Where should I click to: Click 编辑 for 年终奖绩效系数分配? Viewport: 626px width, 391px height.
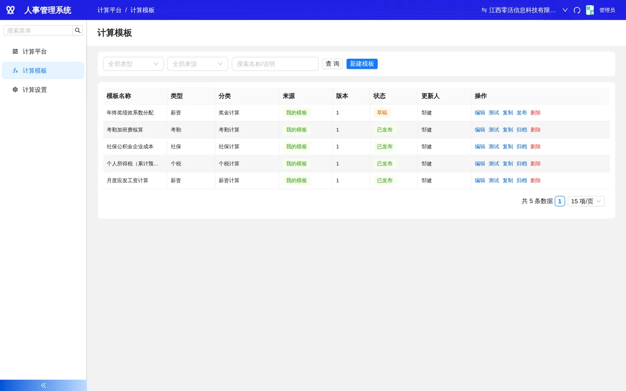[480, 113]
